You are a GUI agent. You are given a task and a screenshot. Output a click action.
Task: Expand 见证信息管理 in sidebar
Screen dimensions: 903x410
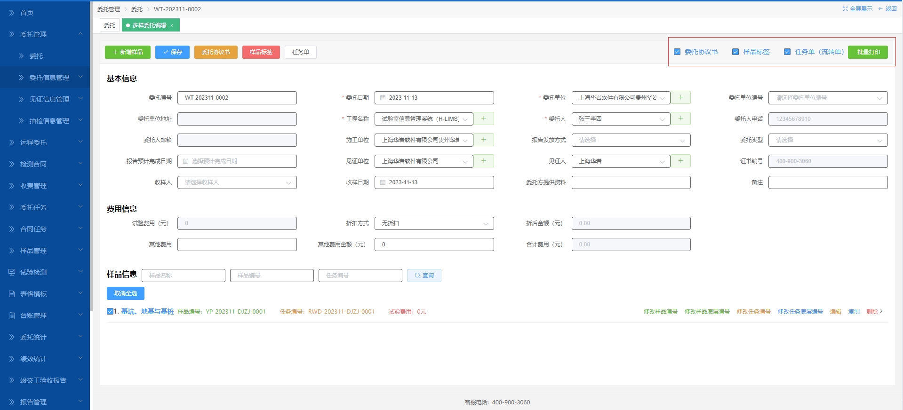[x=45, y=99]
